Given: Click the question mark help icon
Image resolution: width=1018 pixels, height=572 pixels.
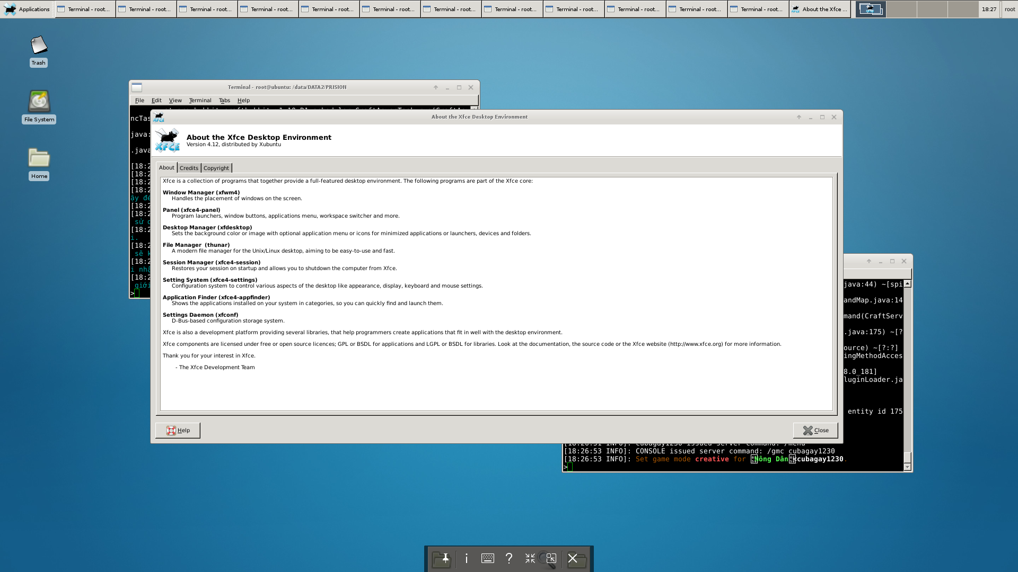Looking at the screenshot, I should (509, 558).
